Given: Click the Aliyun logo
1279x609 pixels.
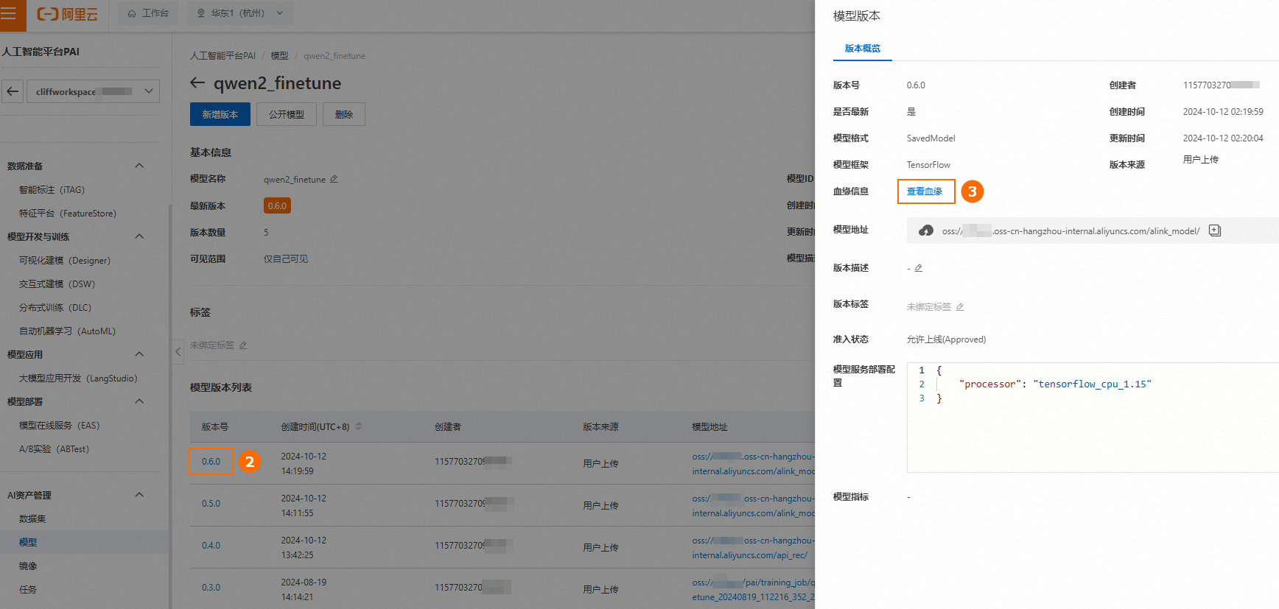Looking at the screenshot, I should click(x=68, y=14).
